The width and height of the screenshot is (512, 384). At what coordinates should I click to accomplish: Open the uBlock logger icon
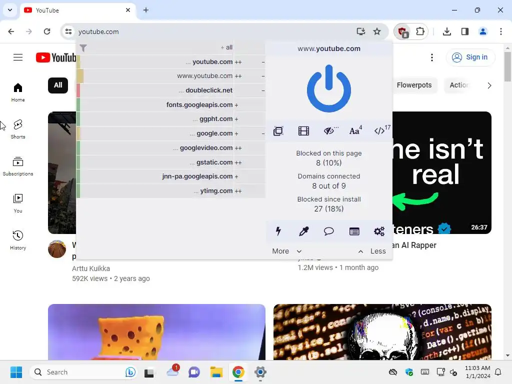click(x=354, y=231)
